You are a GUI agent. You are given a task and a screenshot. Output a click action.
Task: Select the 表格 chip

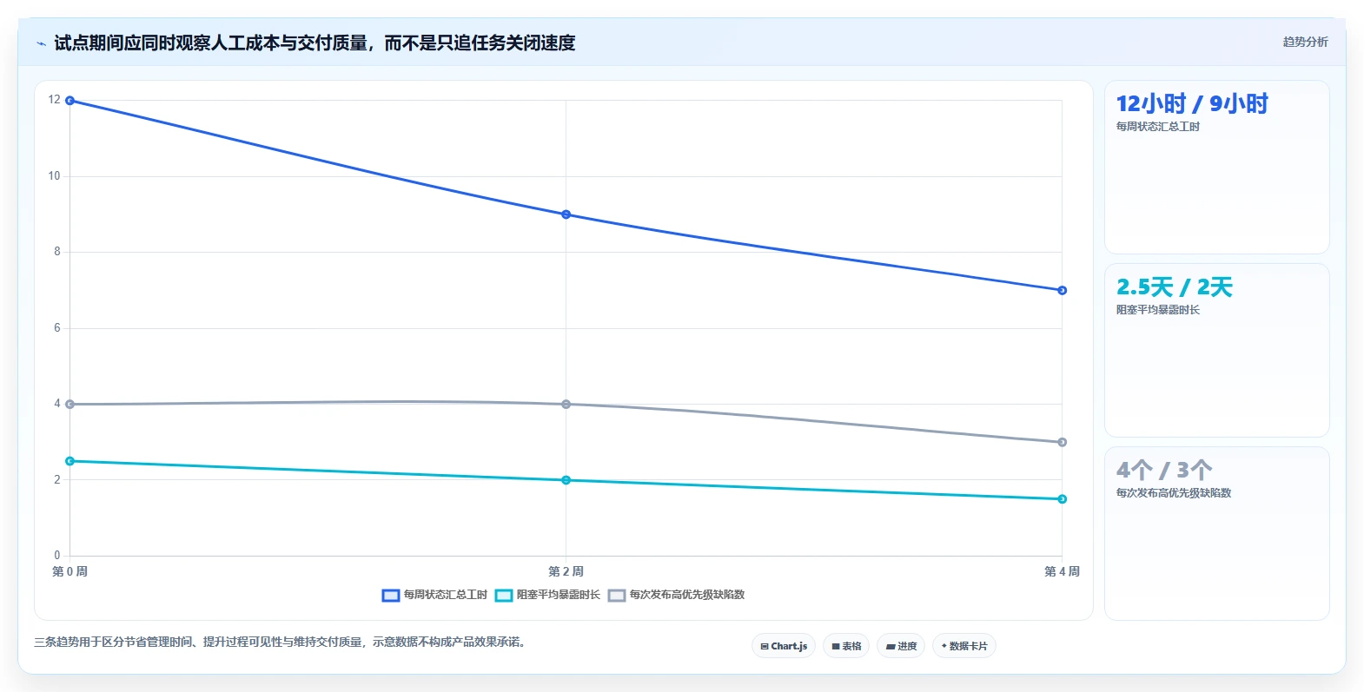click(846, 646)
